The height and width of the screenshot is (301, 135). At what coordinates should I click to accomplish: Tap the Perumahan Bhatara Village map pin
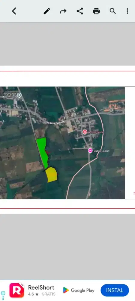19,95
